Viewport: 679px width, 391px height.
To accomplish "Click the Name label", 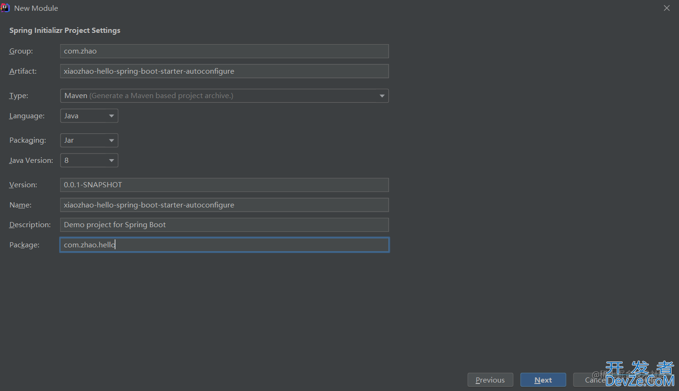I will (x=21, y=205).
